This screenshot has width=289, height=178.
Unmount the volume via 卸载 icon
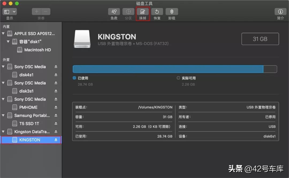click(x=172, y=12)
